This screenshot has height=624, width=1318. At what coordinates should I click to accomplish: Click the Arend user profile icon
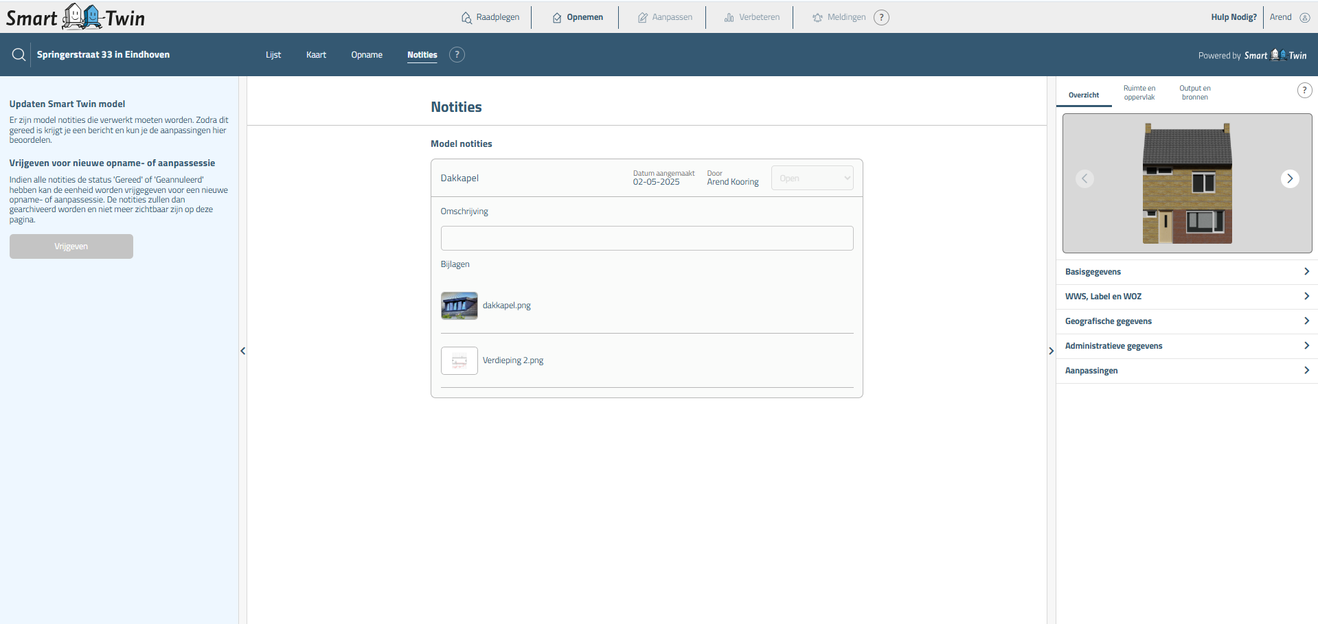(1304, 18)
